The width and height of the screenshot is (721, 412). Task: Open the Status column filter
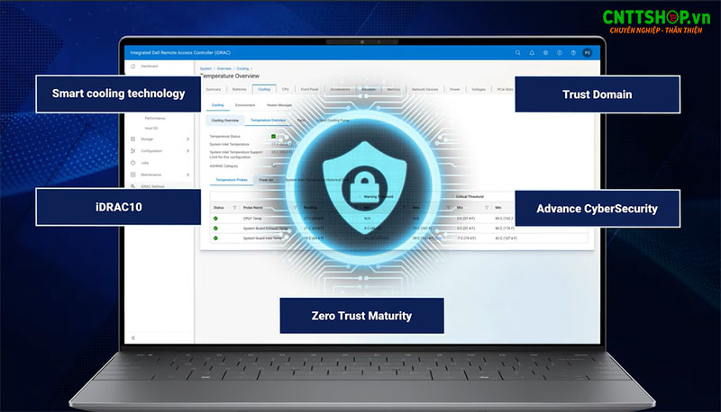click(230, 208)
